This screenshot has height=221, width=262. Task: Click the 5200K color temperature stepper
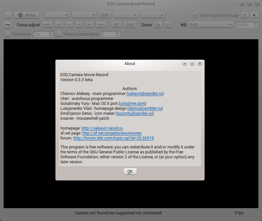[246, 25]
